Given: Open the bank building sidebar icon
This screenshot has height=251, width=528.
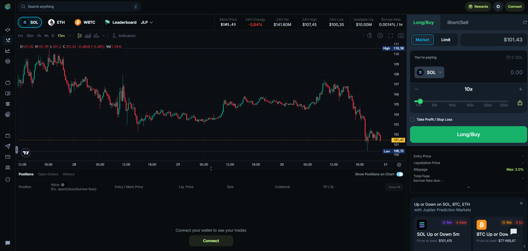Looking at the screenshot, I should point(8,167).
